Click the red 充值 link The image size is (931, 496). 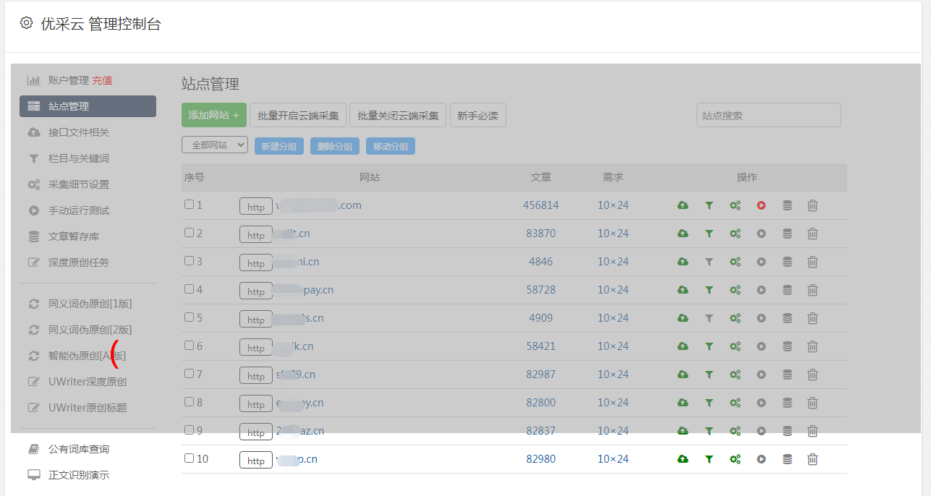click(102, 80)
